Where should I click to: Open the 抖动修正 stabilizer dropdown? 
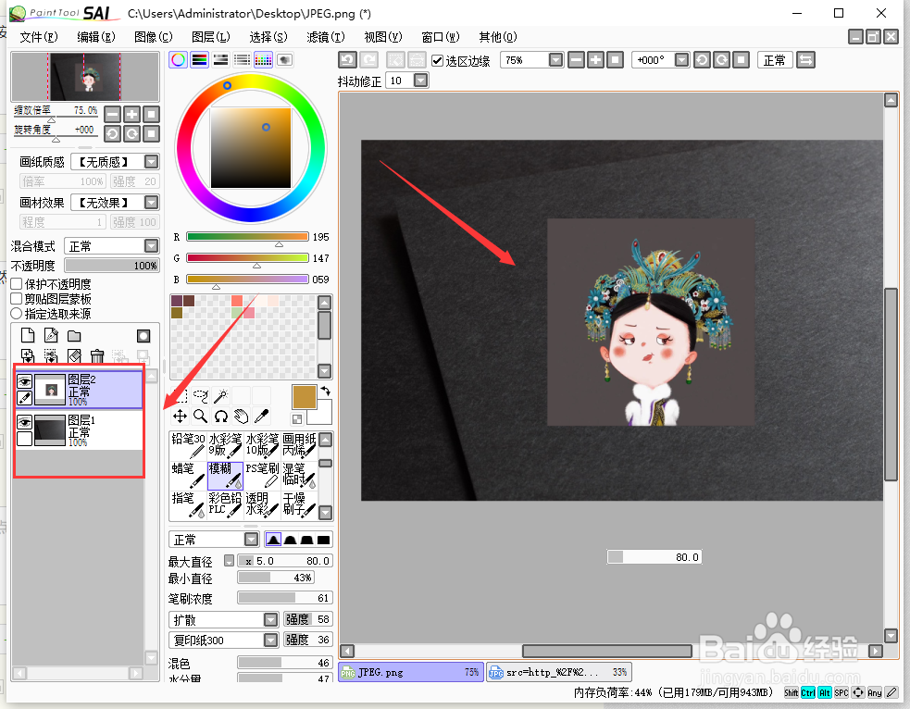(x=421, y=81)
